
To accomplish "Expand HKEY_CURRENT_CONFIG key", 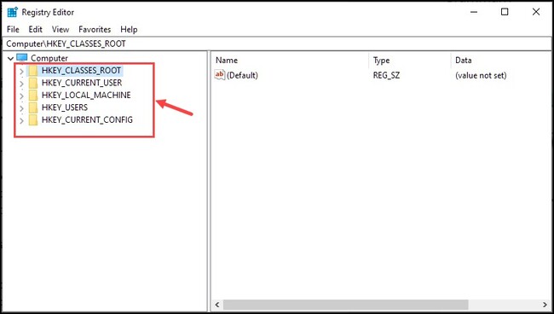I will coord(21,120).
